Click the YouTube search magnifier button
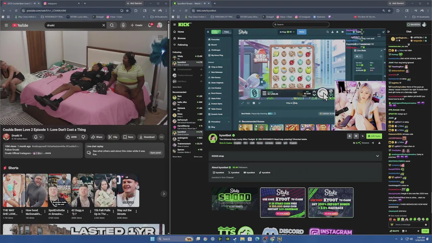This screenshot has width=432, height=243. pyautogui.click(x=112, y=25)
